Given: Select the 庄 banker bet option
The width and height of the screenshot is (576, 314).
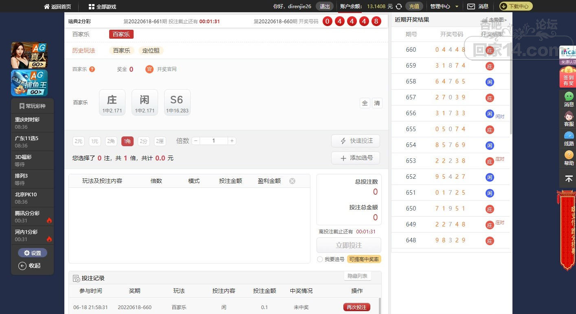Looking at the screenshot, I should coord(112,102).
